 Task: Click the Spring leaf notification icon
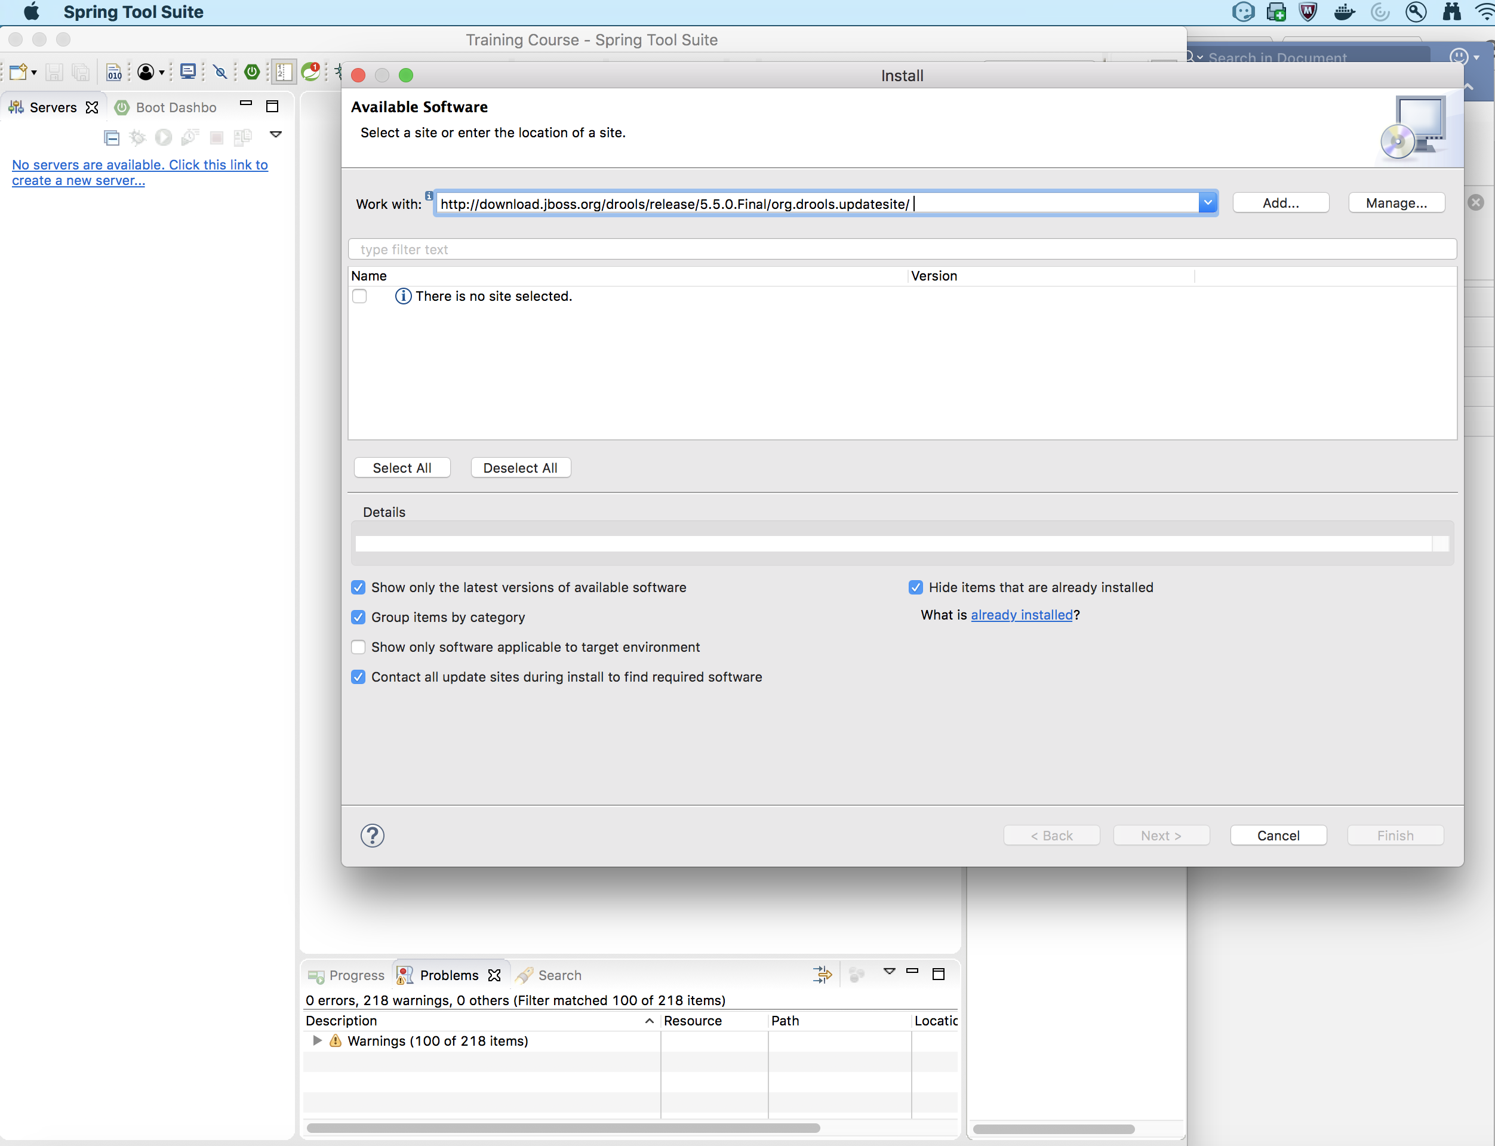[x=311, y=72]
